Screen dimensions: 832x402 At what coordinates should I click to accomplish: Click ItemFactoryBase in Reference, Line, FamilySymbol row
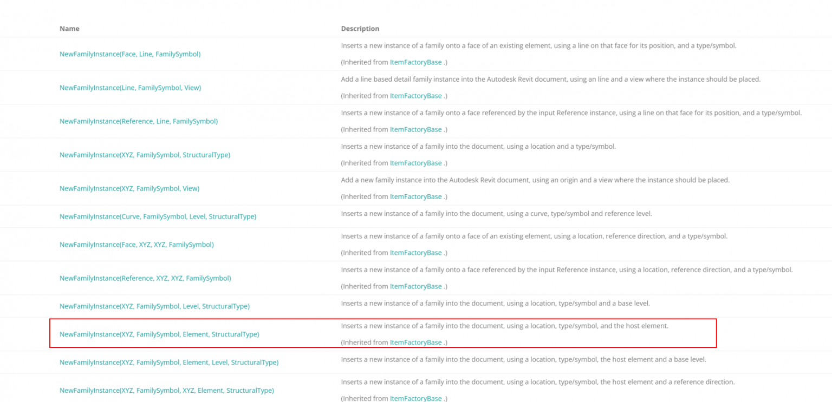[415, 129]
